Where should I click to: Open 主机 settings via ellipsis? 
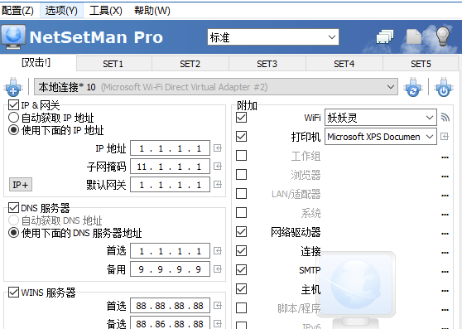pyautogui.click(x=445, y=291)
